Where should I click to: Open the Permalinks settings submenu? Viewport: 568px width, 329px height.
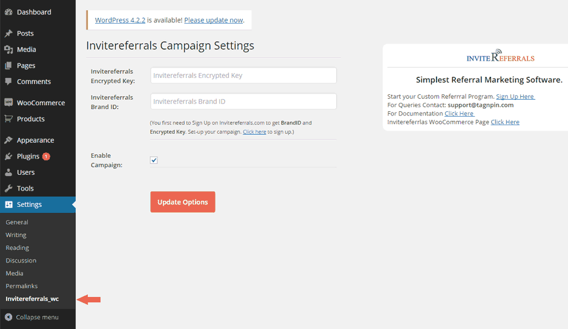point(21,286)
